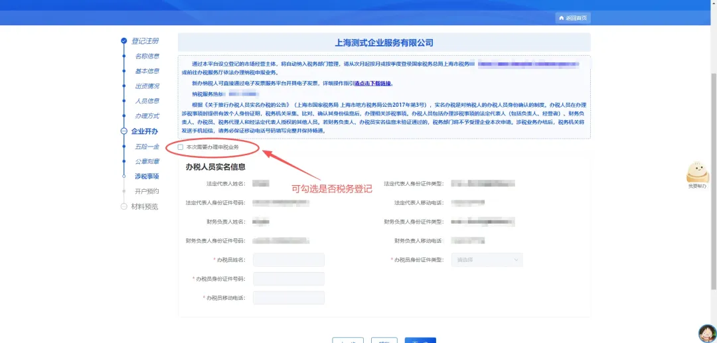Click the 法定代表人姓名 label
717x343 pixels.
pos(226,184)
